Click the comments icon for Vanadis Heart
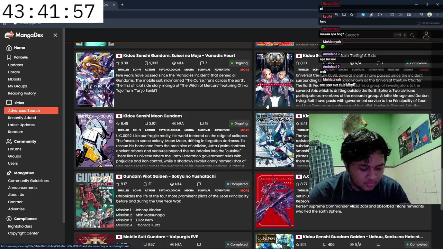The width and height of the screenshot is (443, 249). coord(202,63)
